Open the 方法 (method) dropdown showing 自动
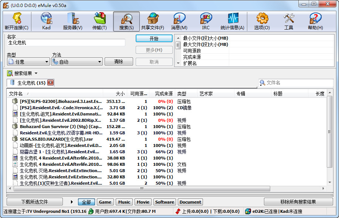Screen dimensions: 339x218 (x=77, y=62)
